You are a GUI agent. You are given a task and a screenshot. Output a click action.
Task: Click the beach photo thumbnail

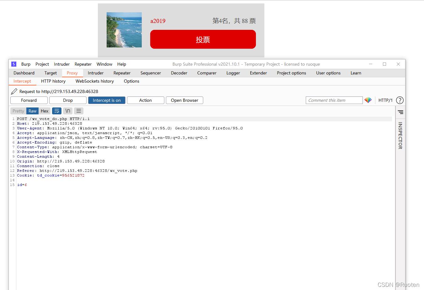tap(124, 30)
